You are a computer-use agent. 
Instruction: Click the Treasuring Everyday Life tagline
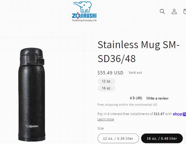click(84, 20)
